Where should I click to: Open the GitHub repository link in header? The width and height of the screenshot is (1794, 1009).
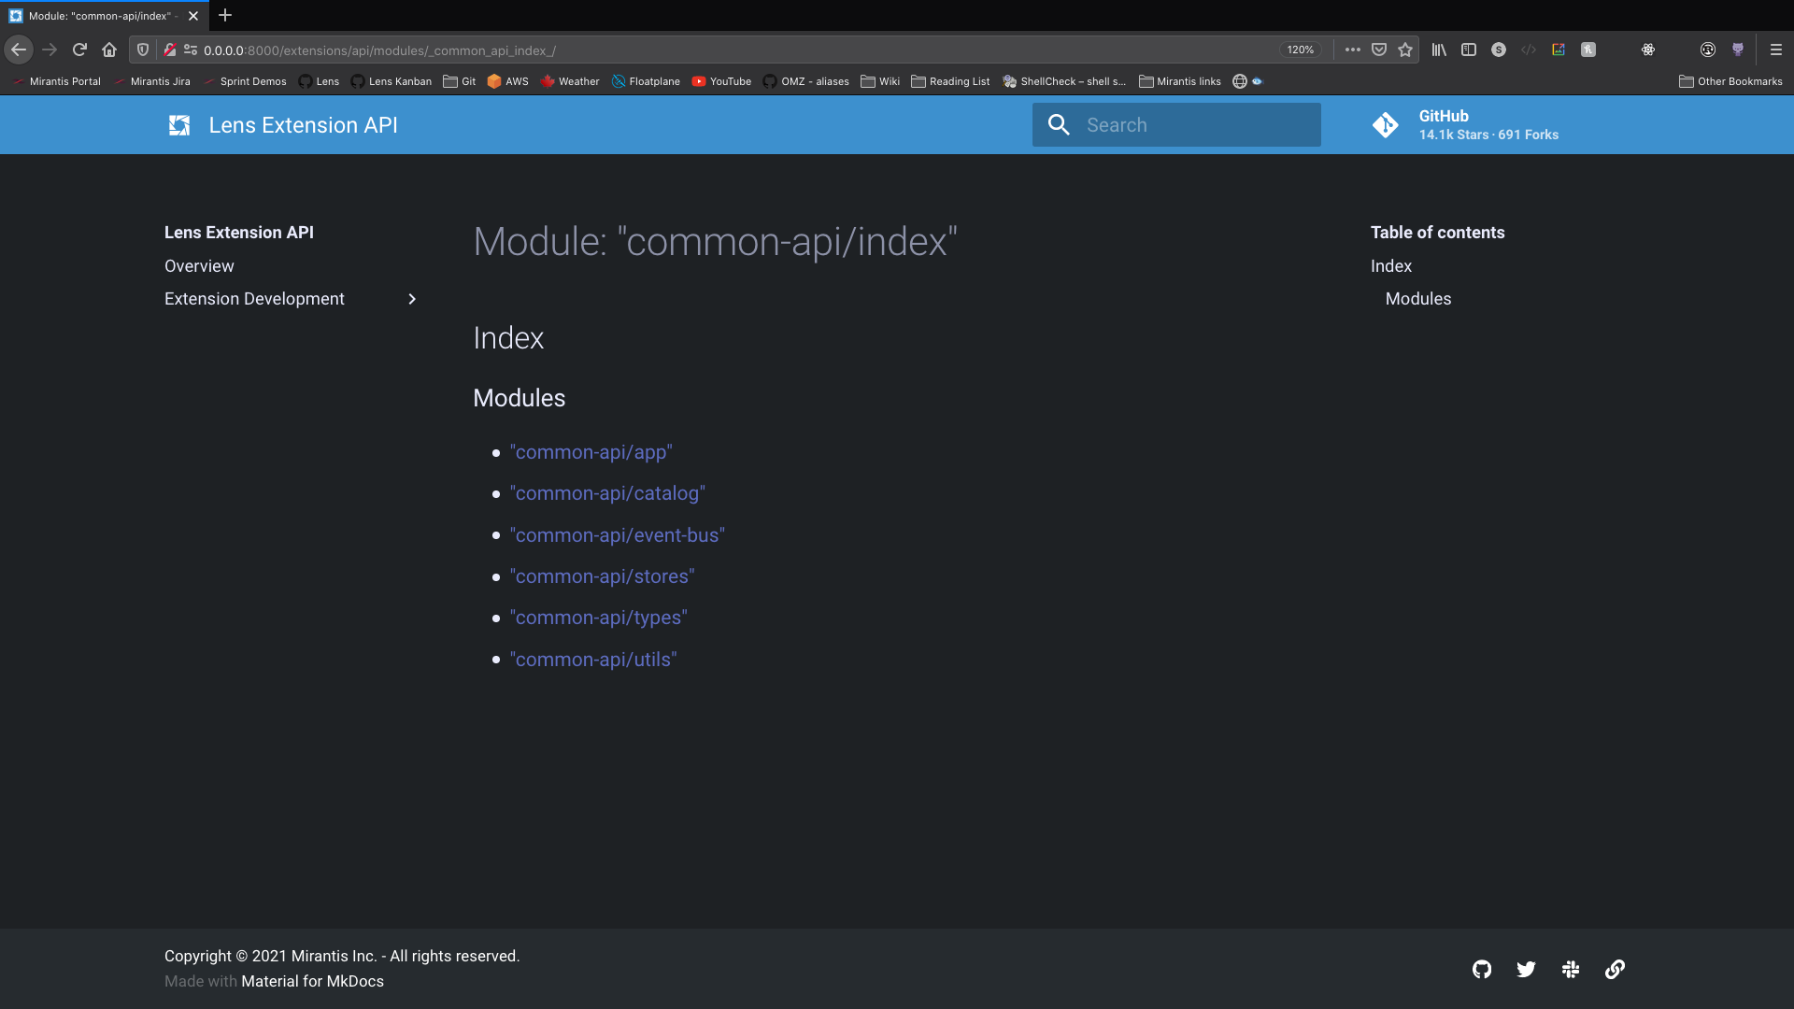click(1465, 125)
